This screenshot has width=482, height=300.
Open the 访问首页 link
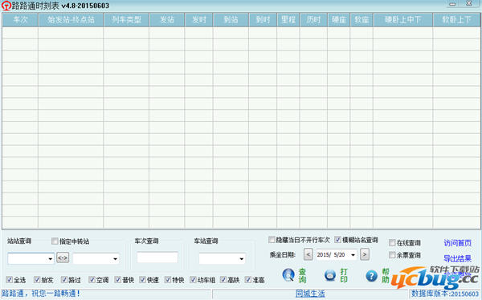pyautogui.click(x=457, y=243)
